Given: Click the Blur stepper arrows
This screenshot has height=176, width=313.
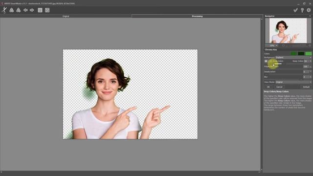Looking at the screenshot, I should coord(311,77).
